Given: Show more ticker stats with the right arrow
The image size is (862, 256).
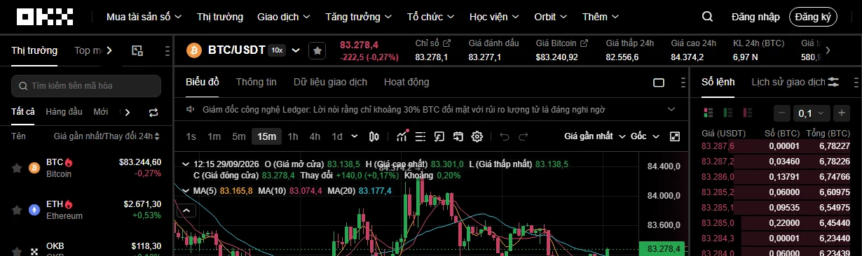Looking at the screenshot, I should tap(828, 50).
